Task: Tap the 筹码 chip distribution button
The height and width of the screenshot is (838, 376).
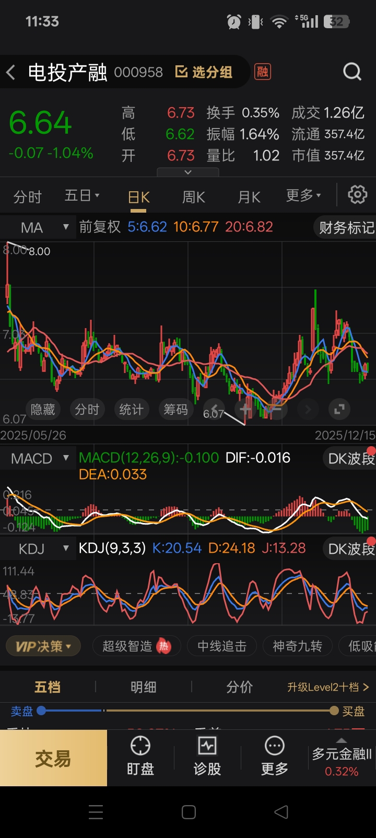Action: [x=175, y=410]
